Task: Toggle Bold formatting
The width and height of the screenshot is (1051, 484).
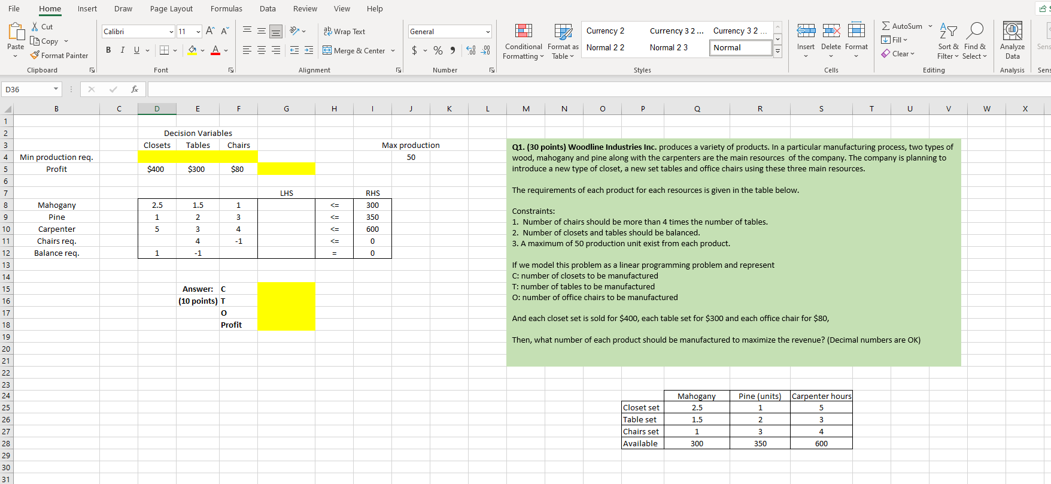Action: point(108,50)
